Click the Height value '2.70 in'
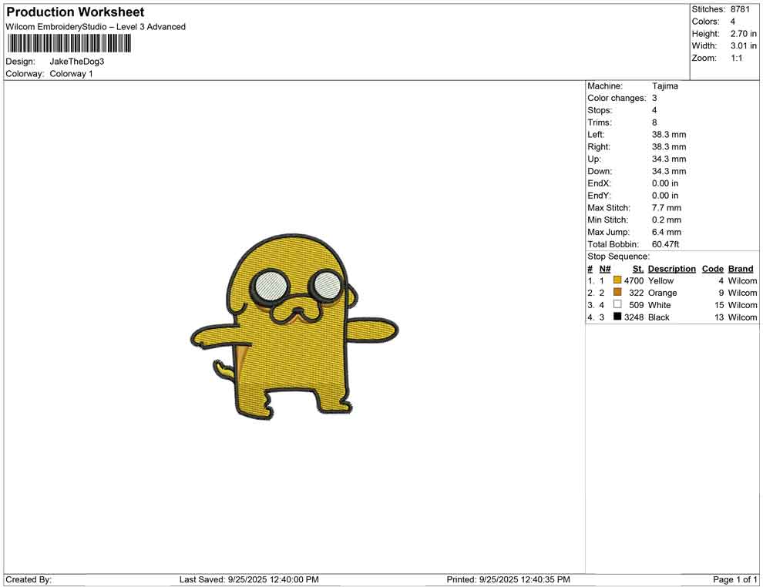This screenshot has width=763, height=587. point(744,34)
